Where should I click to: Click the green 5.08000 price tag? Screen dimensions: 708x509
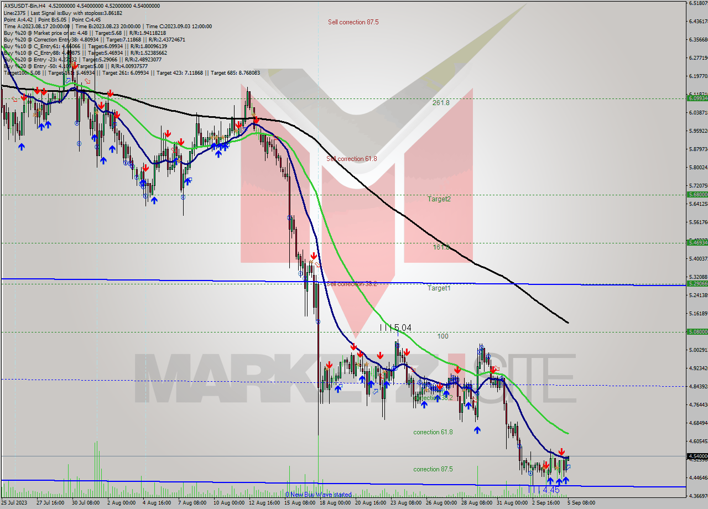tap(697, 331)
